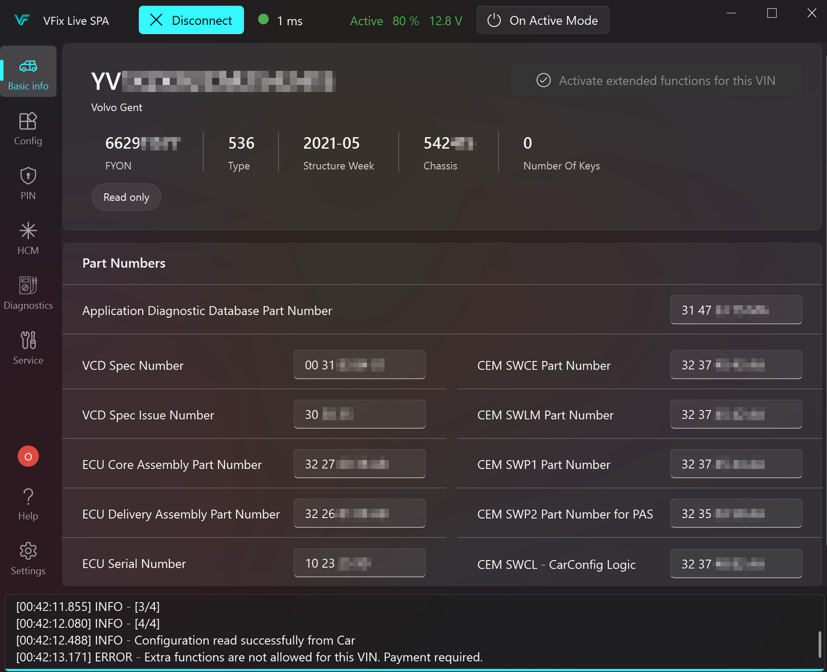Click the VCD Spec Number field
Image resolution: width=827 pixels, height=672 pixels.
[x=359, y=365]
